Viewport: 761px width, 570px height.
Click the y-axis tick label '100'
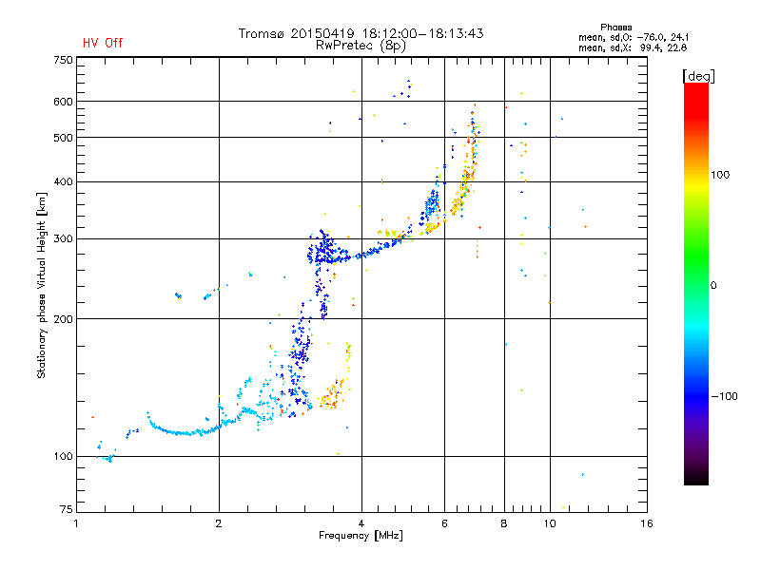click(x=63, y=456)
